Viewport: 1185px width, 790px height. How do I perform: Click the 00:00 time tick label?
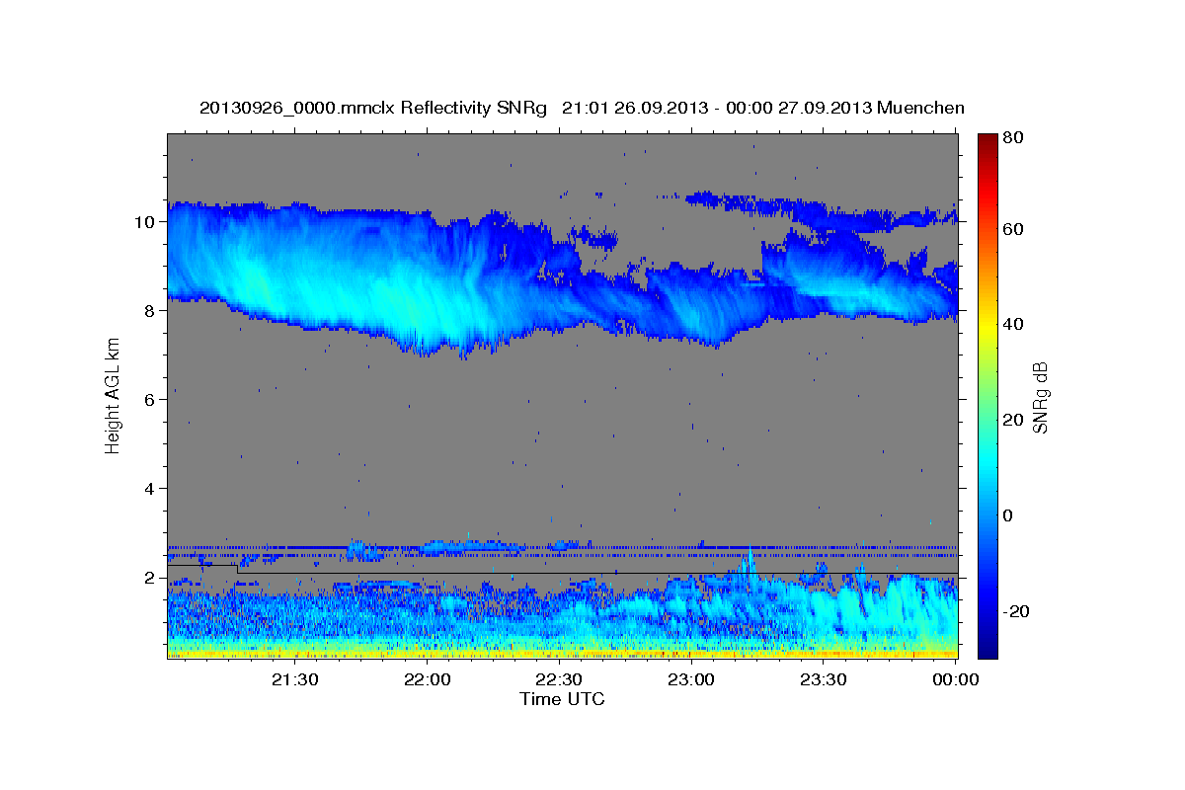956,679
